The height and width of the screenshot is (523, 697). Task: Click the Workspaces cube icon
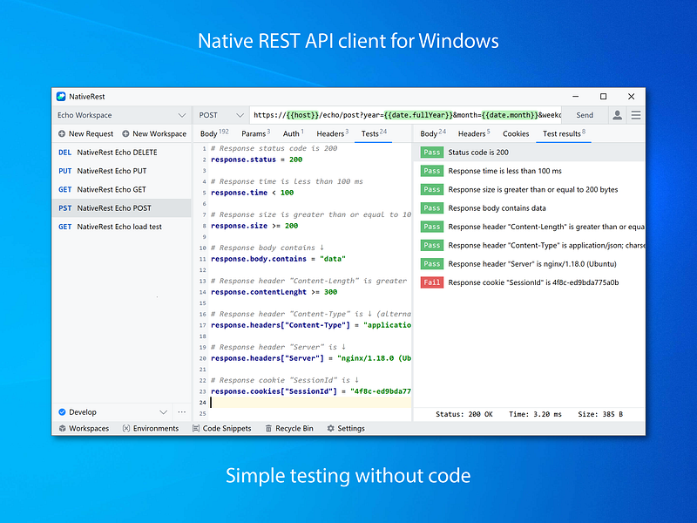pyautogui.click(x=62, y=428)
